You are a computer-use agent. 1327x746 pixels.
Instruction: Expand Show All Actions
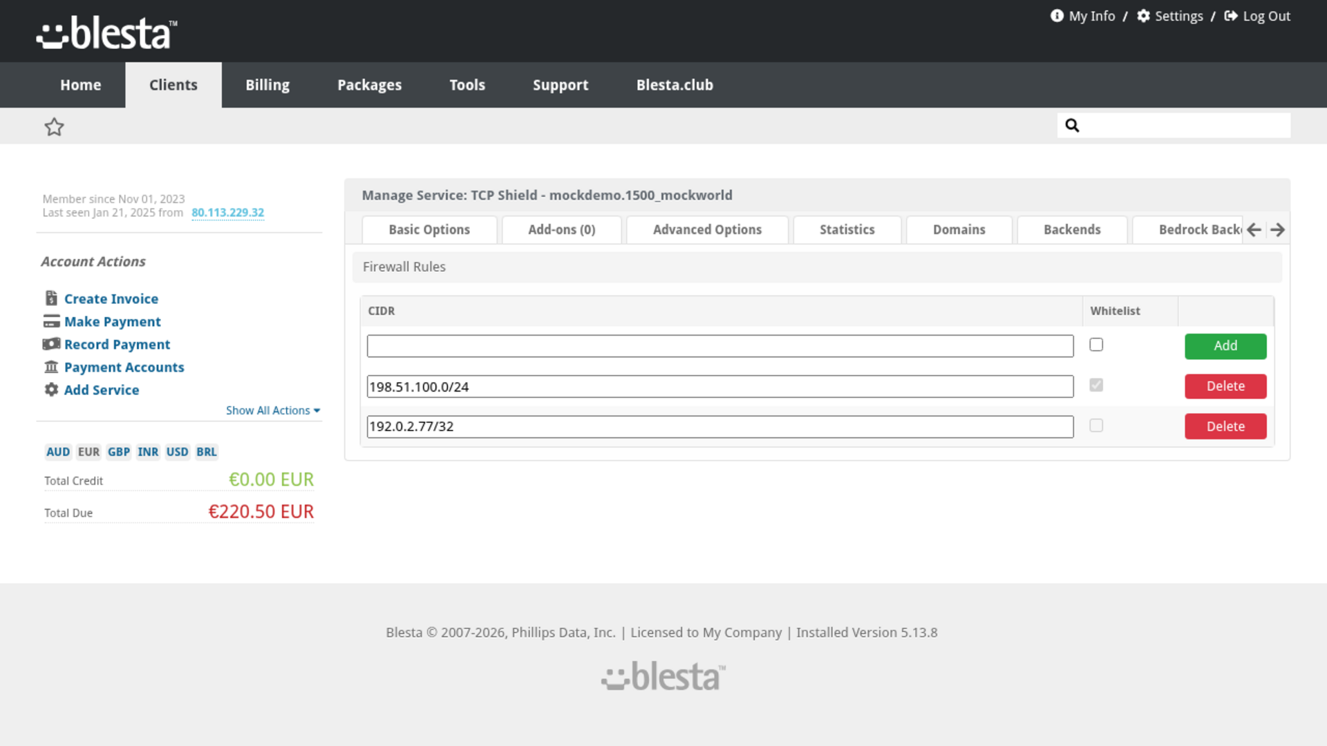273,410
